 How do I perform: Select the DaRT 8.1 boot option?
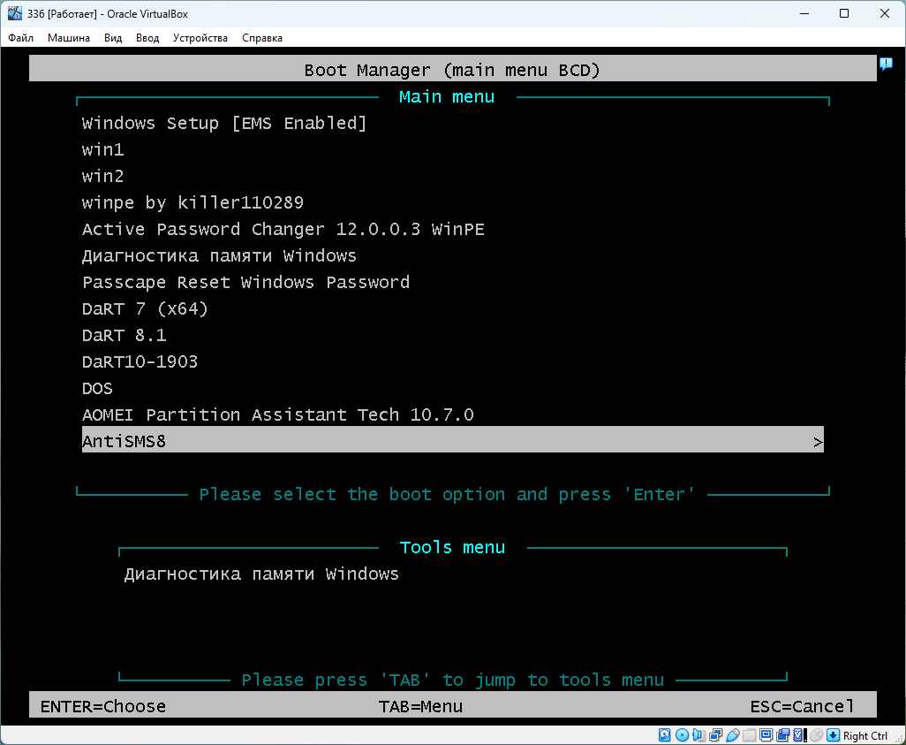[125, 336]
